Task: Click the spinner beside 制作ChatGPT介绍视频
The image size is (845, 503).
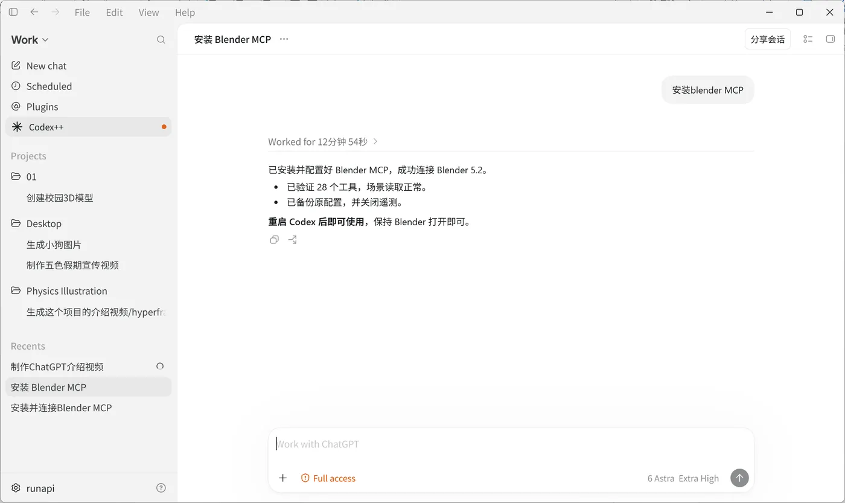Action: 160,367
